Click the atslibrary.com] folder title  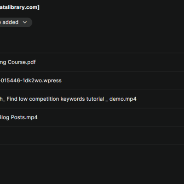(x=20, y=7)
